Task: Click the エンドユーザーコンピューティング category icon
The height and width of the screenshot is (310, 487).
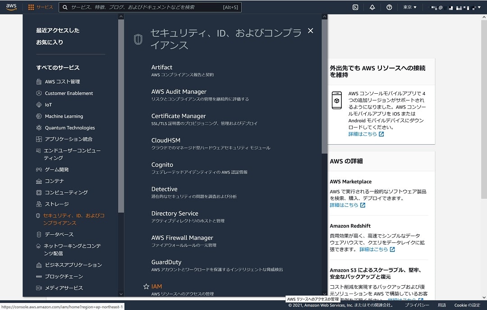Action: 38,150
